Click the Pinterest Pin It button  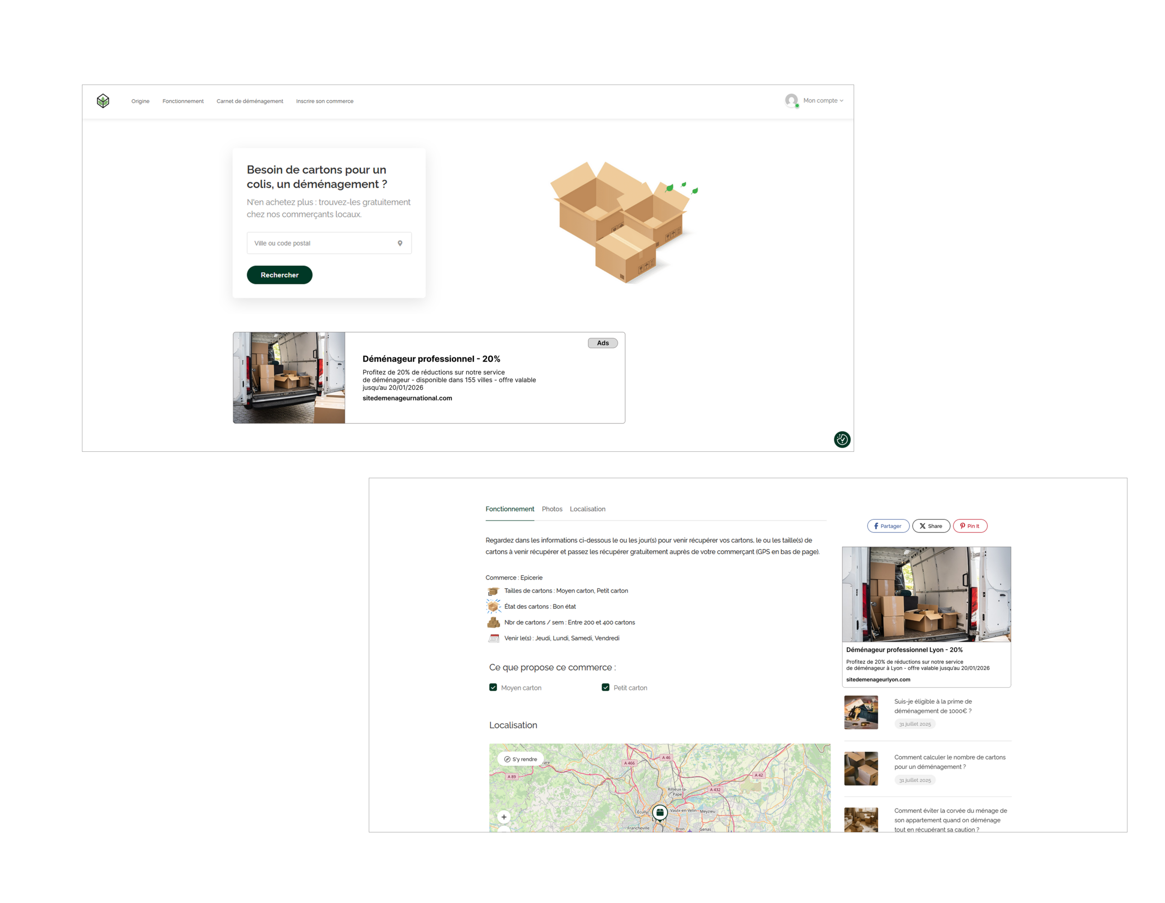tap(970, 526)
